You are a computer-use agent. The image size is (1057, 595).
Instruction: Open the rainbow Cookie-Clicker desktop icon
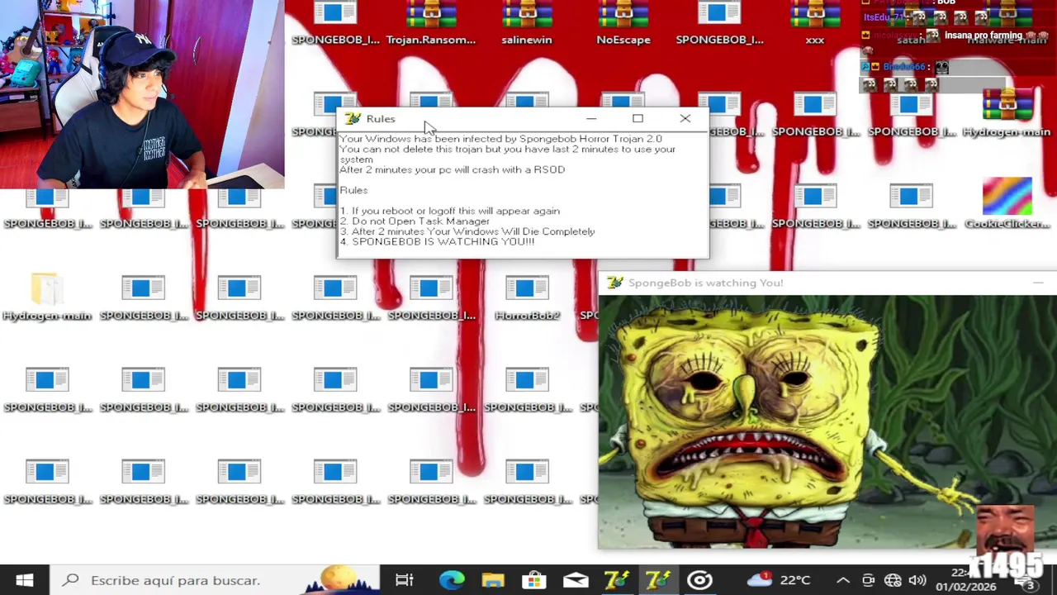point(1007,205)
